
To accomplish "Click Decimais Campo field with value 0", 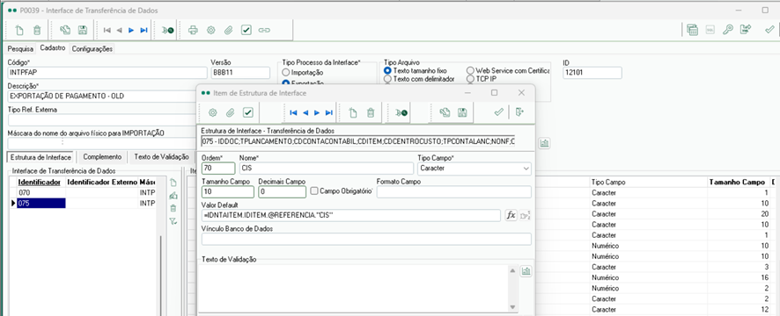I will click(281, 191).
